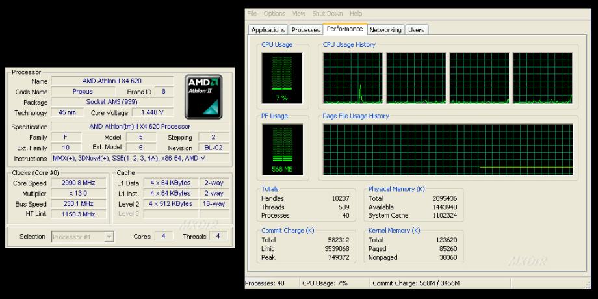Open the File menu in Task Manager
The width and height of the screenshot is (598, 299).
click(252, 14)
